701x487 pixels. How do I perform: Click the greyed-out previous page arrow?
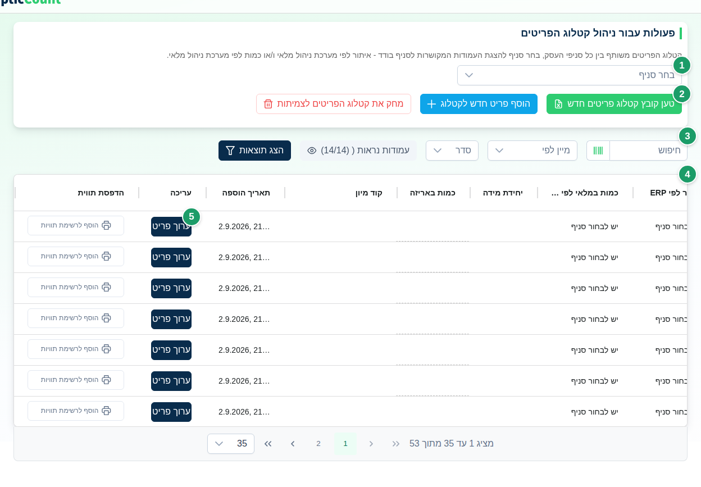(x=371, y=444)
